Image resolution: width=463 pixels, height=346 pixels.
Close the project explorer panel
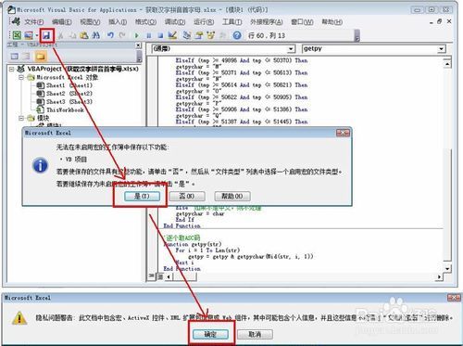pyautogui.click(x=139, y=45)
